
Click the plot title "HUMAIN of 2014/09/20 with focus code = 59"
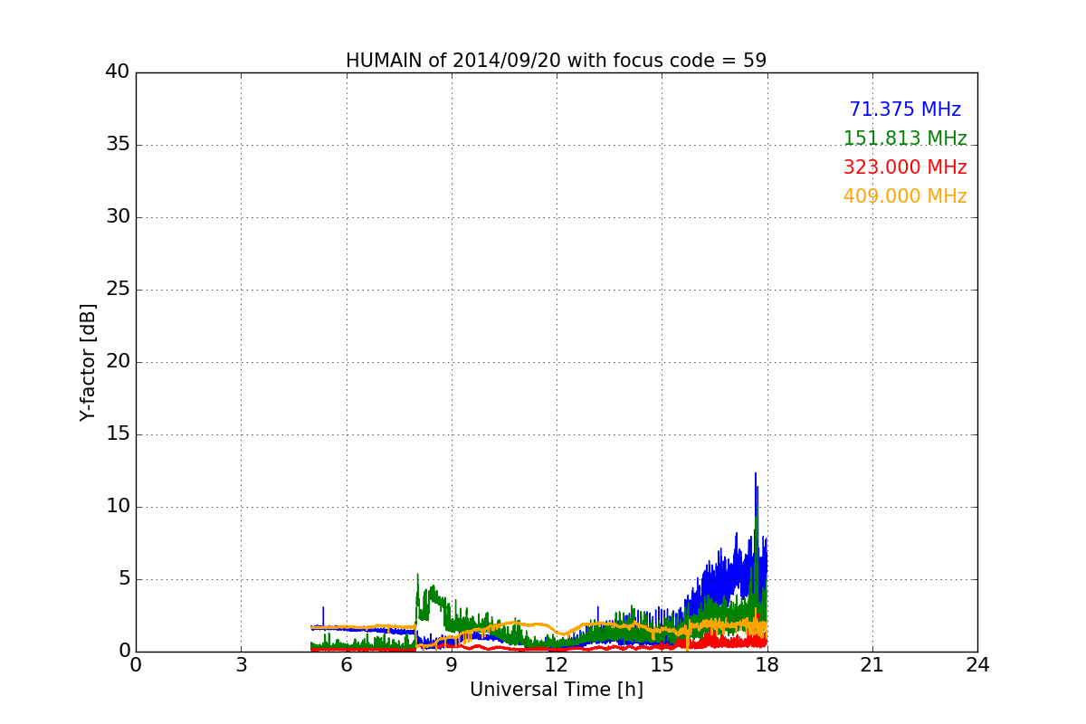coord(556,61)
